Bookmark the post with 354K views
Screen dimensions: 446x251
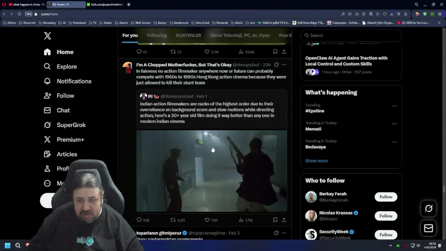[275, 52]
